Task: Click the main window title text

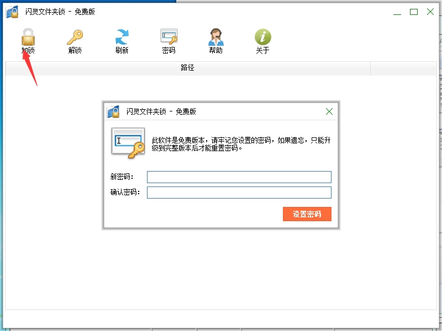Action: click(60, 12)
